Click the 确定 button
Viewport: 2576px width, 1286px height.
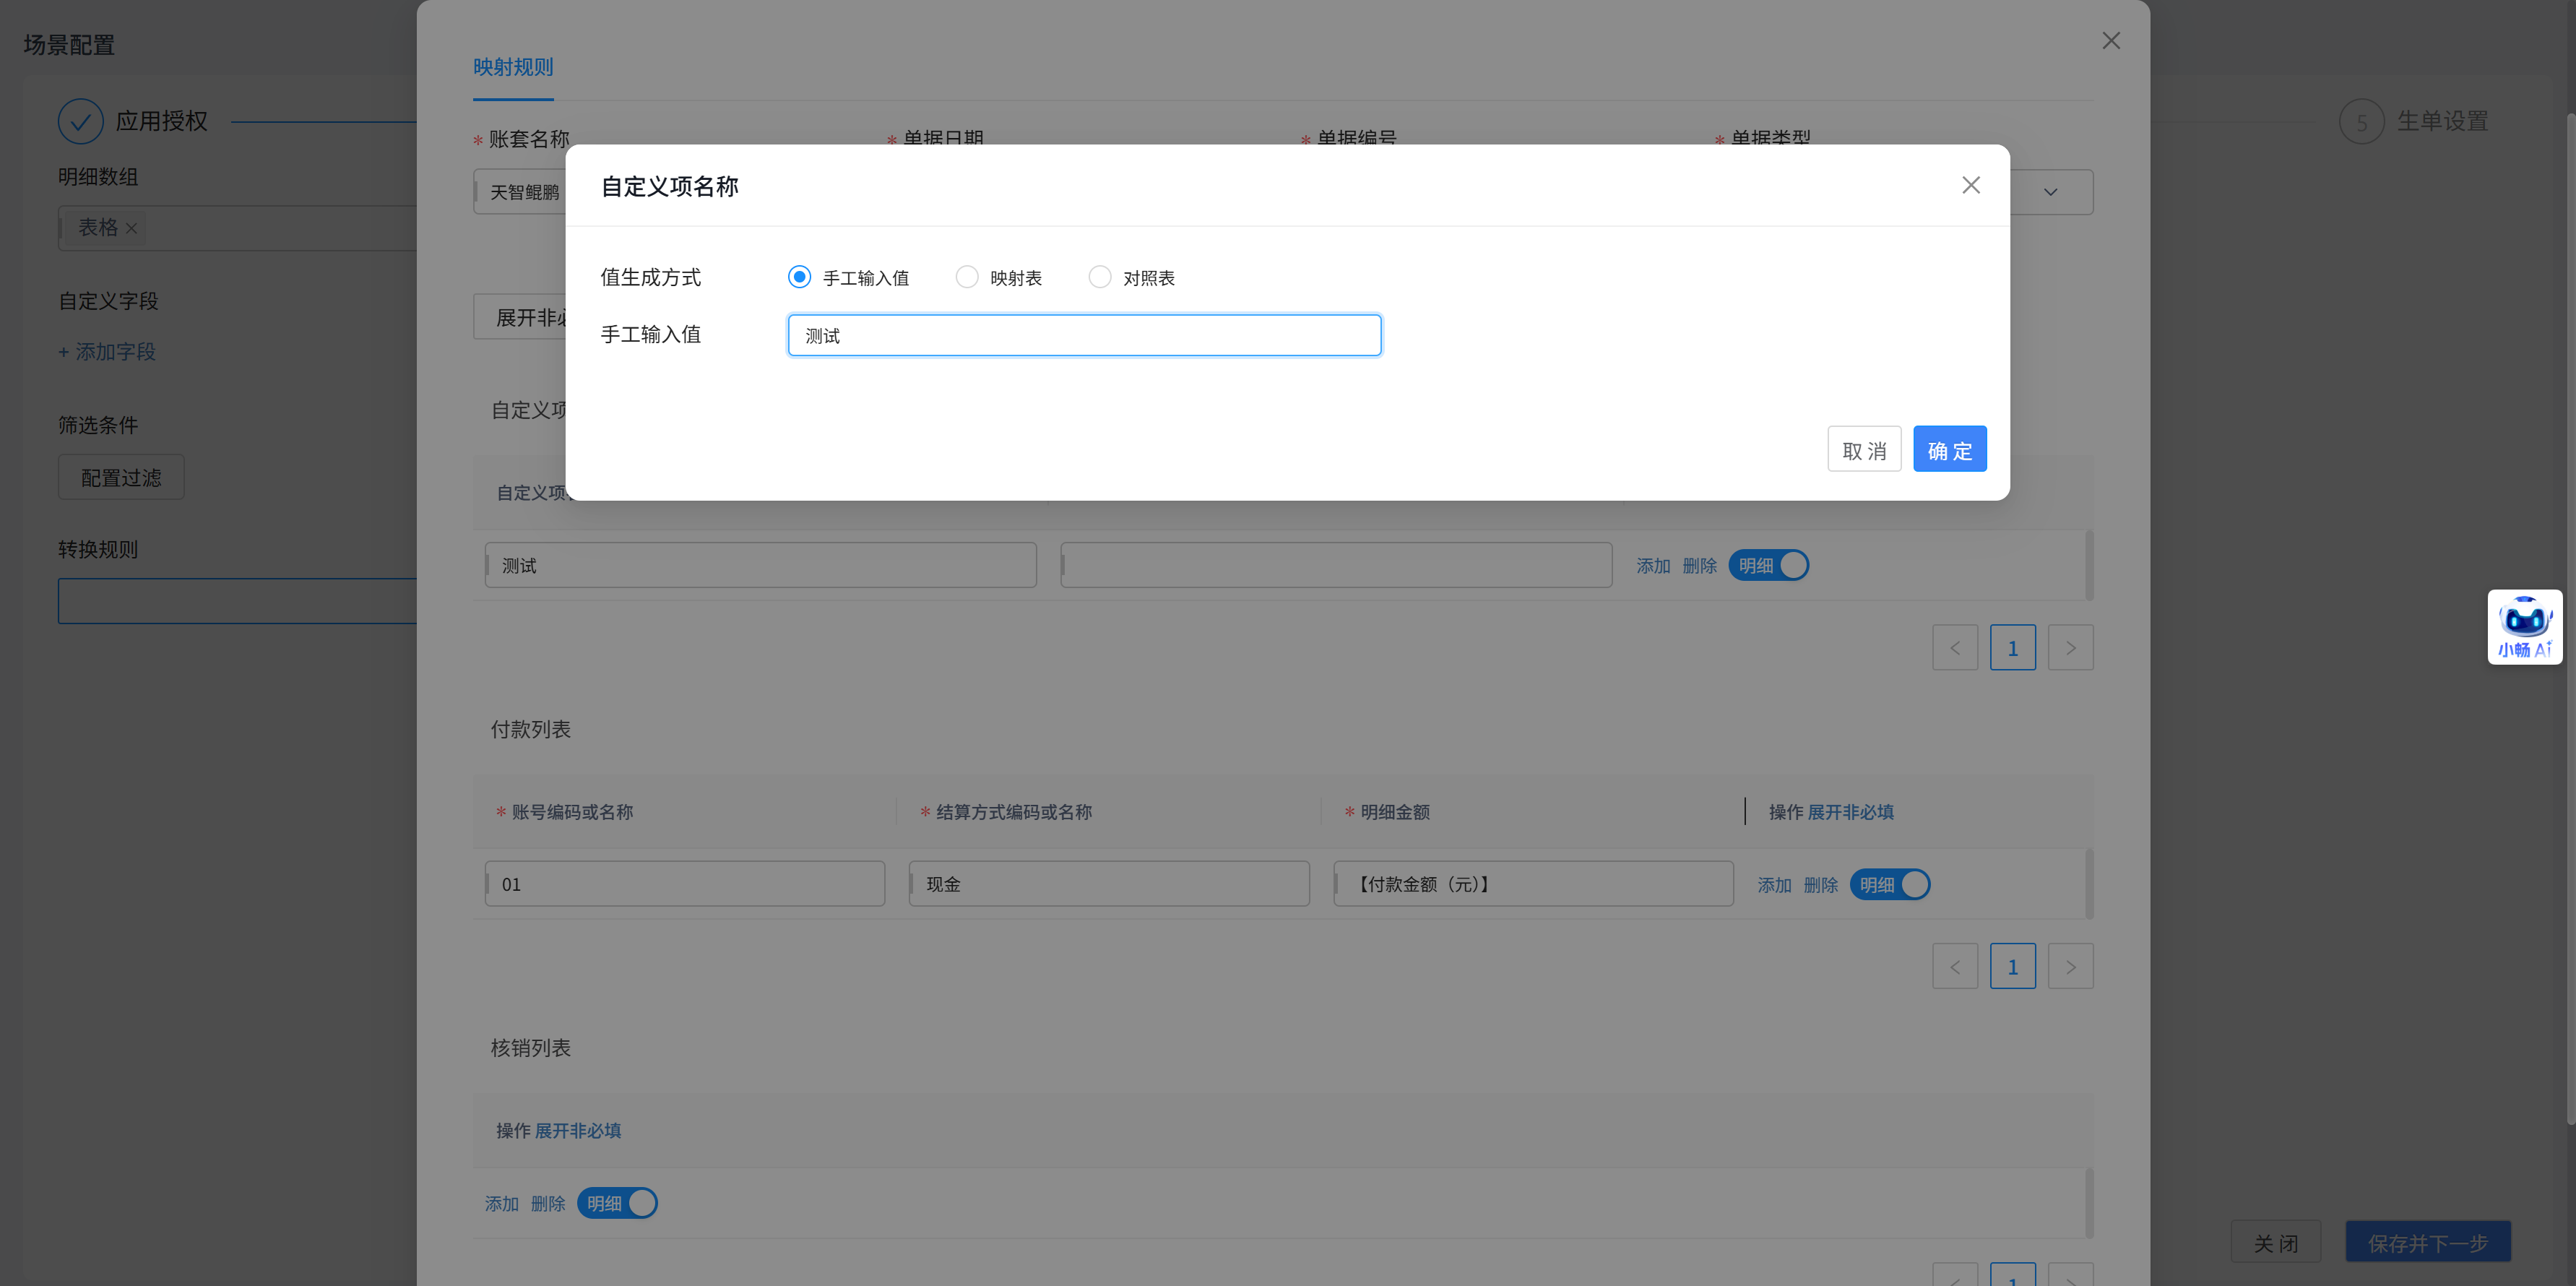pyautogui.click(x=1949, y=449)
